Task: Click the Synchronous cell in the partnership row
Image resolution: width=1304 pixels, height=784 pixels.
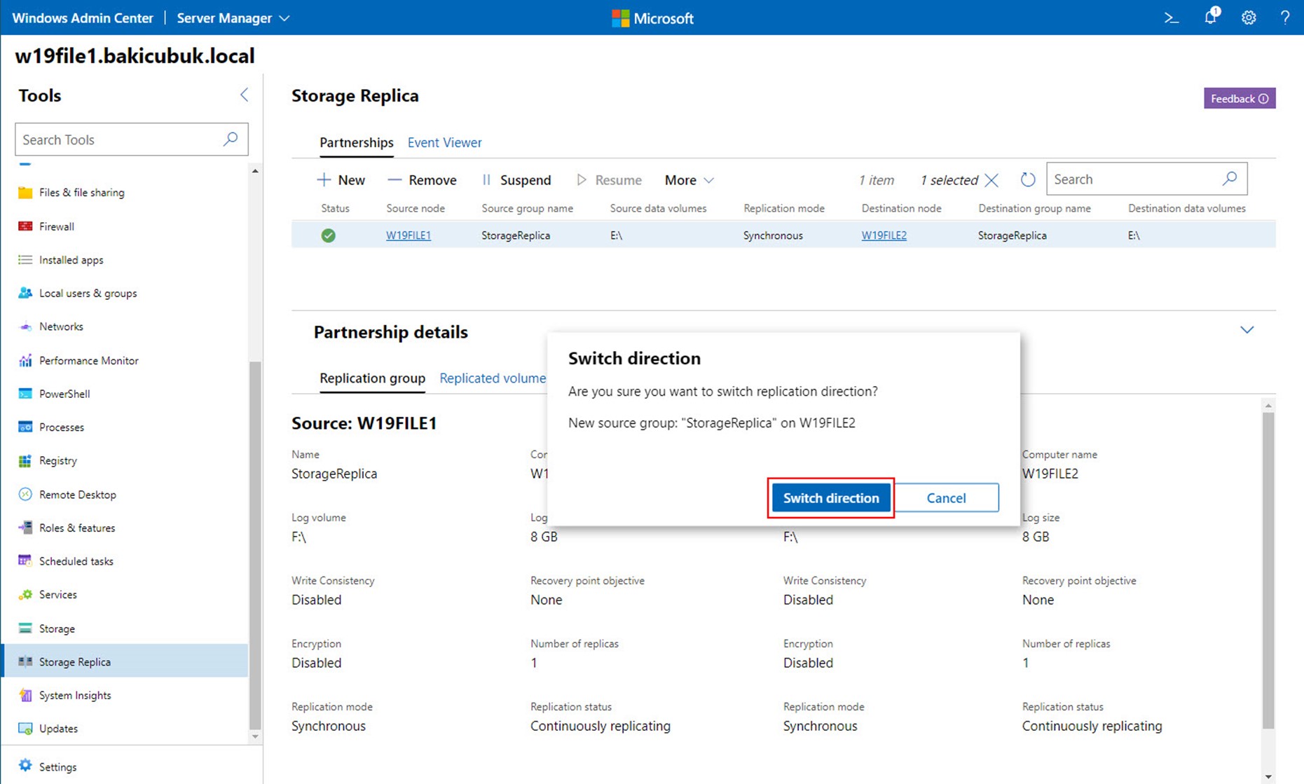Action: coord(773,235)
